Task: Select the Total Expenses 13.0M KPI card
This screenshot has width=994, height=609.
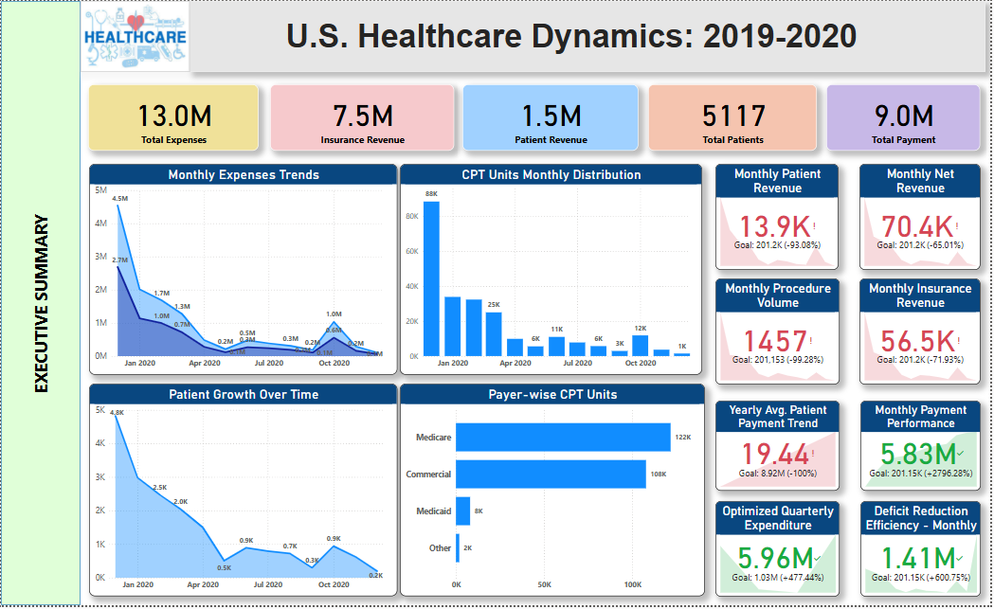Action: tap(173, 117)
